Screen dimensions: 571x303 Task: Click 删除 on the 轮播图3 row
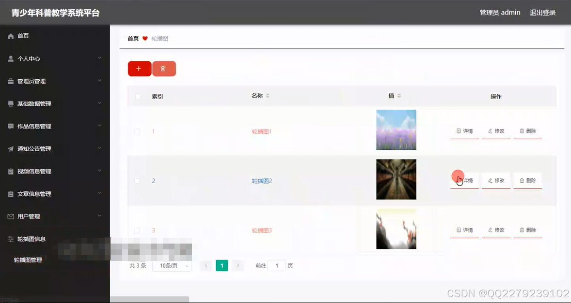[x=527, y=230]
